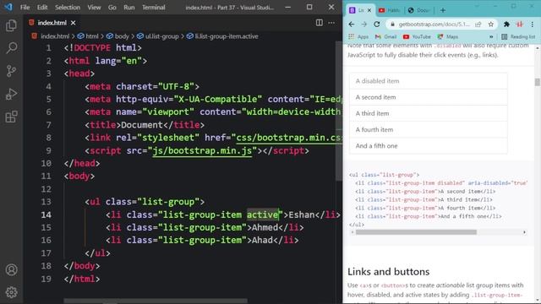Open the Maps bookmark
Image resolution: width=541 pixels, height=304 pixels.
click(448, 36)
